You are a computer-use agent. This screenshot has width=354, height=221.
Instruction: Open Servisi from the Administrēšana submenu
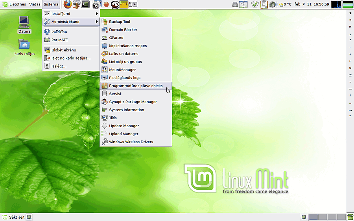coord(136,94)
